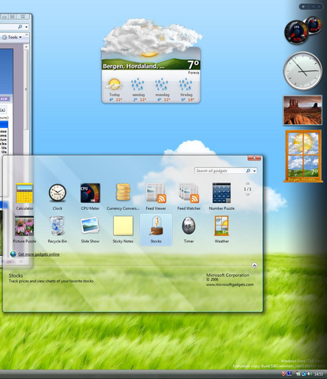Viewport: 327px width, 379px height.
Task: Click mandag rain forecast on weather gadget
Action: point(162,90)
